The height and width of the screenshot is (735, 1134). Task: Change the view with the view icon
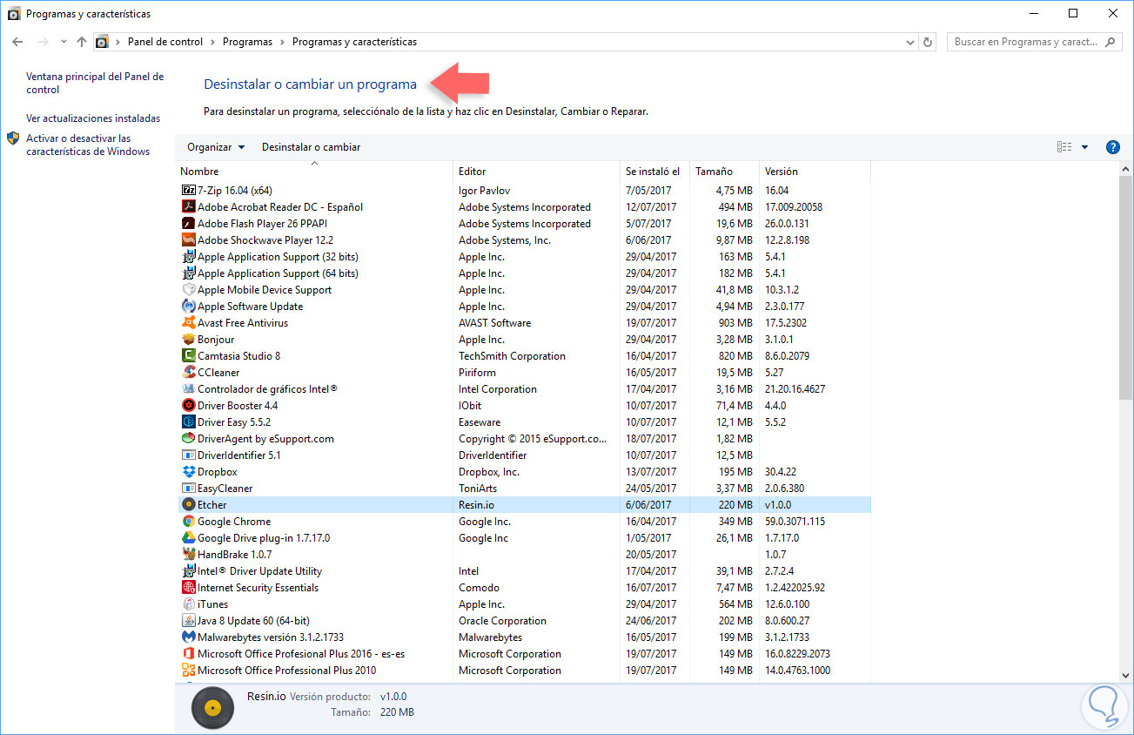pyautogui.click(x=1064, y=147)
